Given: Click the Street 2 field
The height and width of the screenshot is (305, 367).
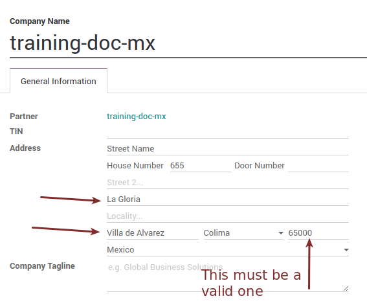Looking at the screenshot, I should tap(228, 183).
